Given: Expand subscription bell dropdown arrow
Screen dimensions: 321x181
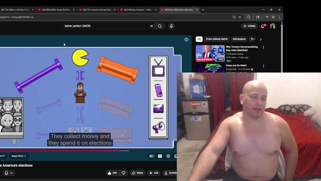Looking at the screenshot, I should [12, 173].
